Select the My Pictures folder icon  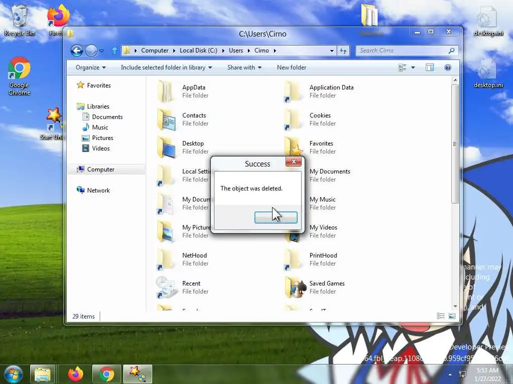point(166,231)
